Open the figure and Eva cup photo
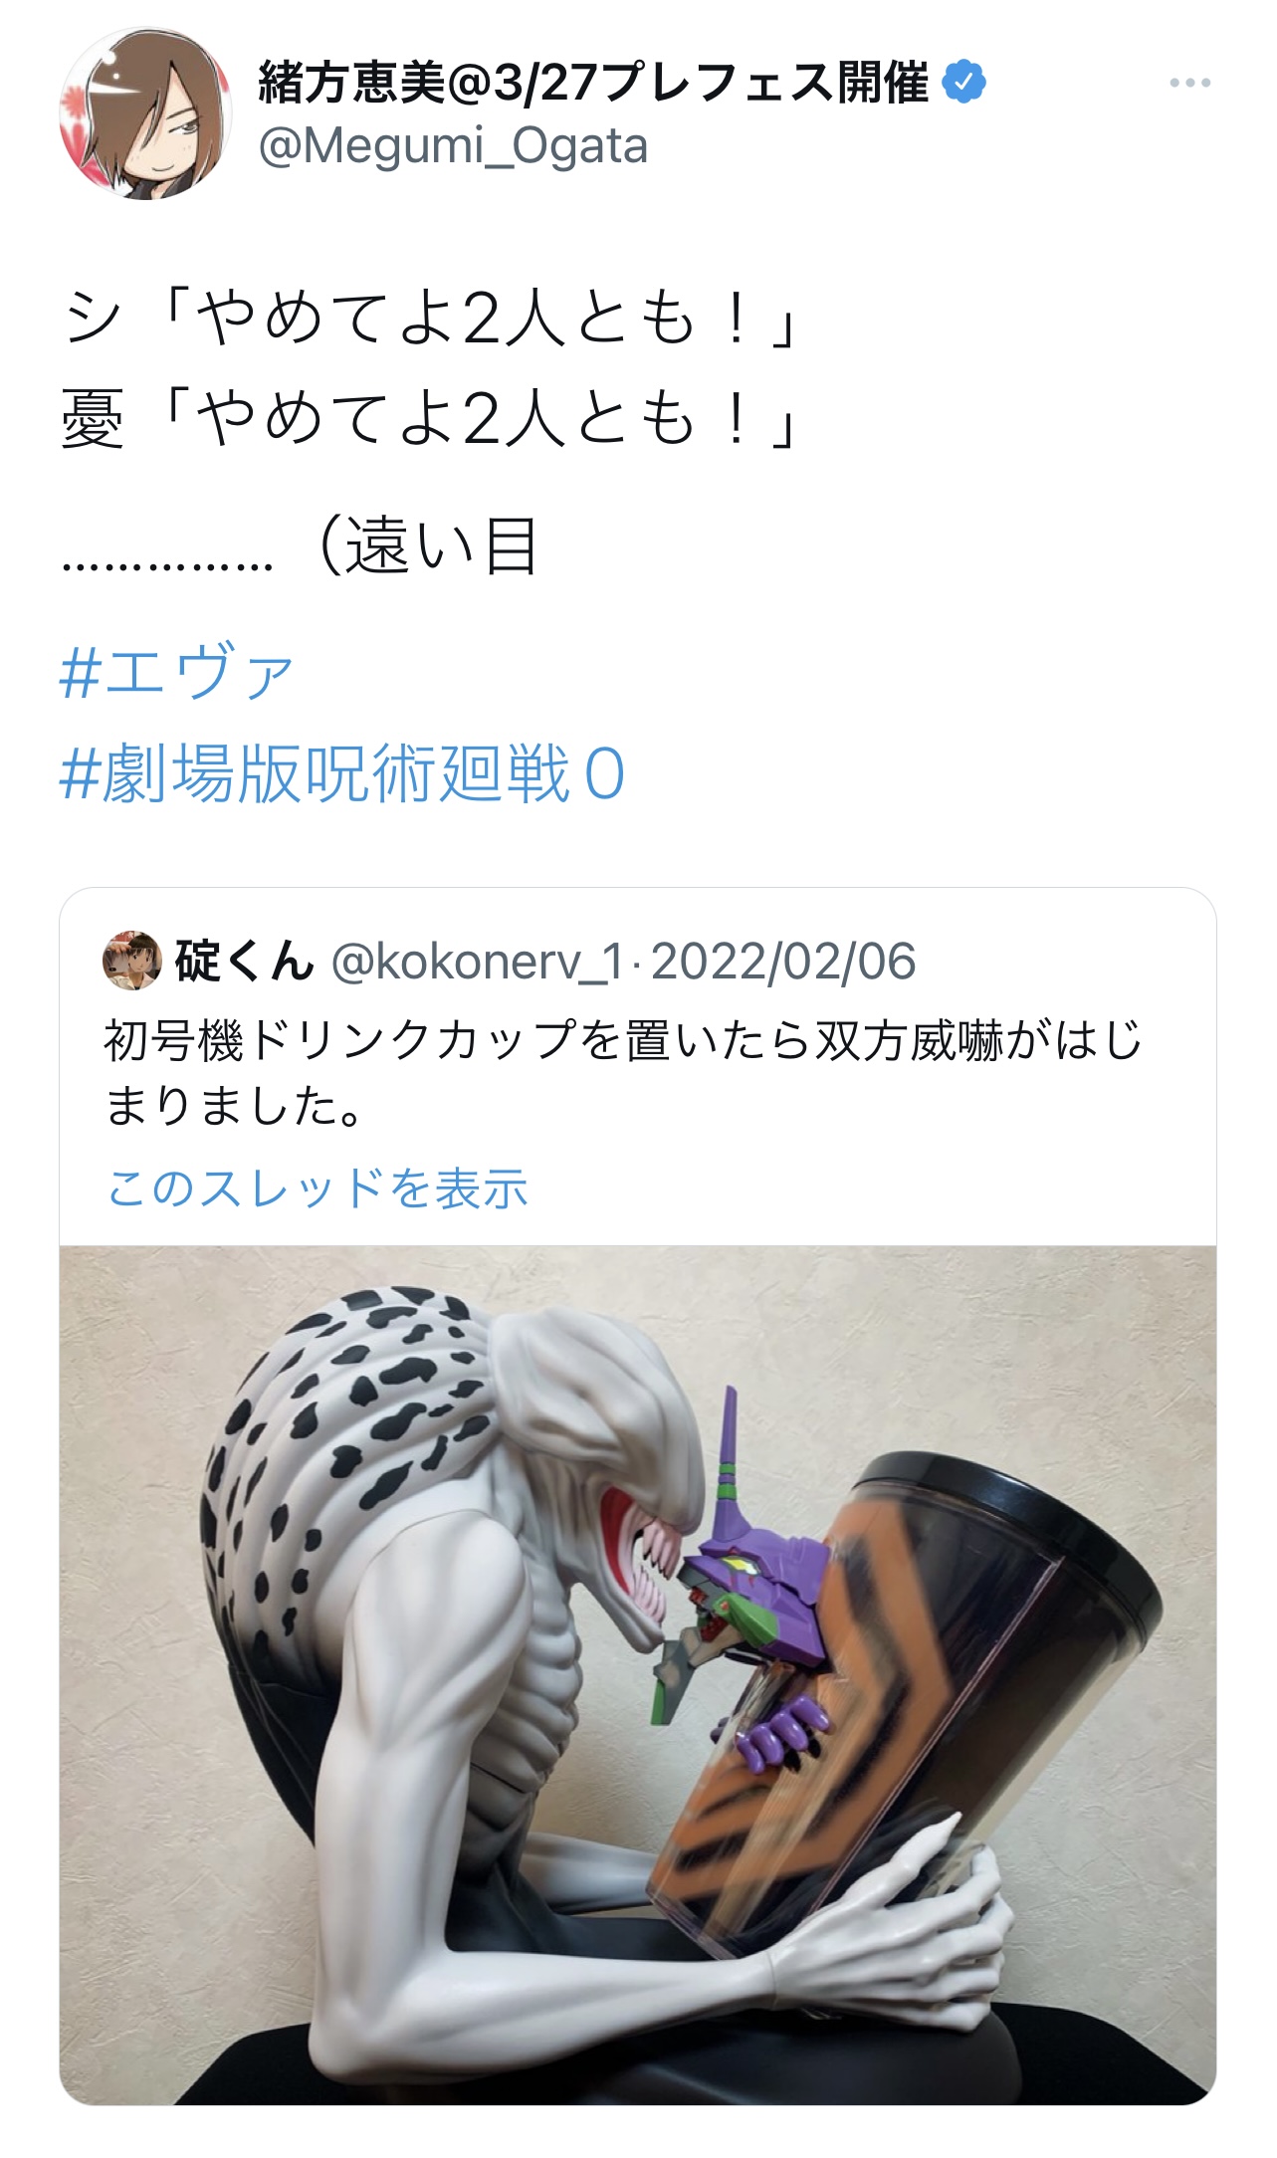1277x2158 pixels. click(638, 1675)
